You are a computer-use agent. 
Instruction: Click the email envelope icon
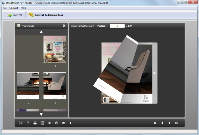tap(64, 123)
